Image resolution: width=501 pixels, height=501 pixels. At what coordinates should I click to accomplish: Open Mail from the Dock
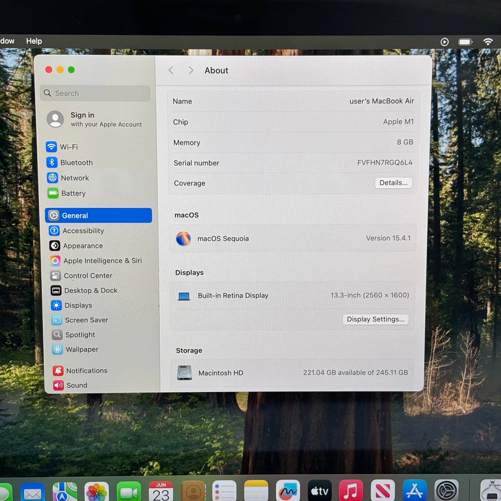click(x=32, y=491)
